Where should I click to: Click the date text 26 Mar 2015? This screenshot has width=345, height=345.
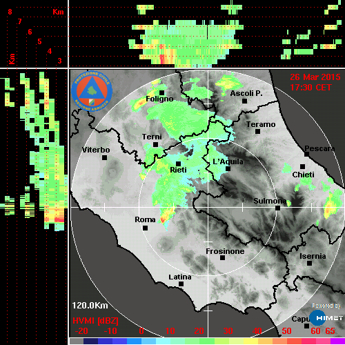click(x=315, y=77)
